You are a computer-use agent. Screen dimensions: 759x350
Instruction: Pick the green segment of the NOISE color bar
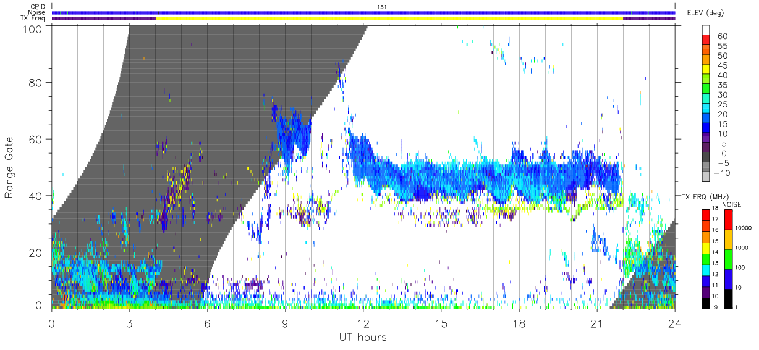tap(727, 259)
